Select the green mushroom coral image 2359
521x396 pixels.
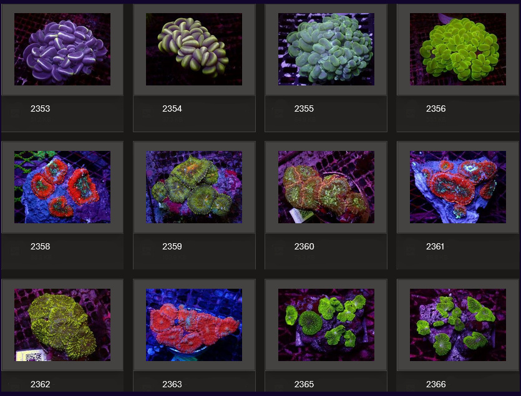click(x=194, y=187)
